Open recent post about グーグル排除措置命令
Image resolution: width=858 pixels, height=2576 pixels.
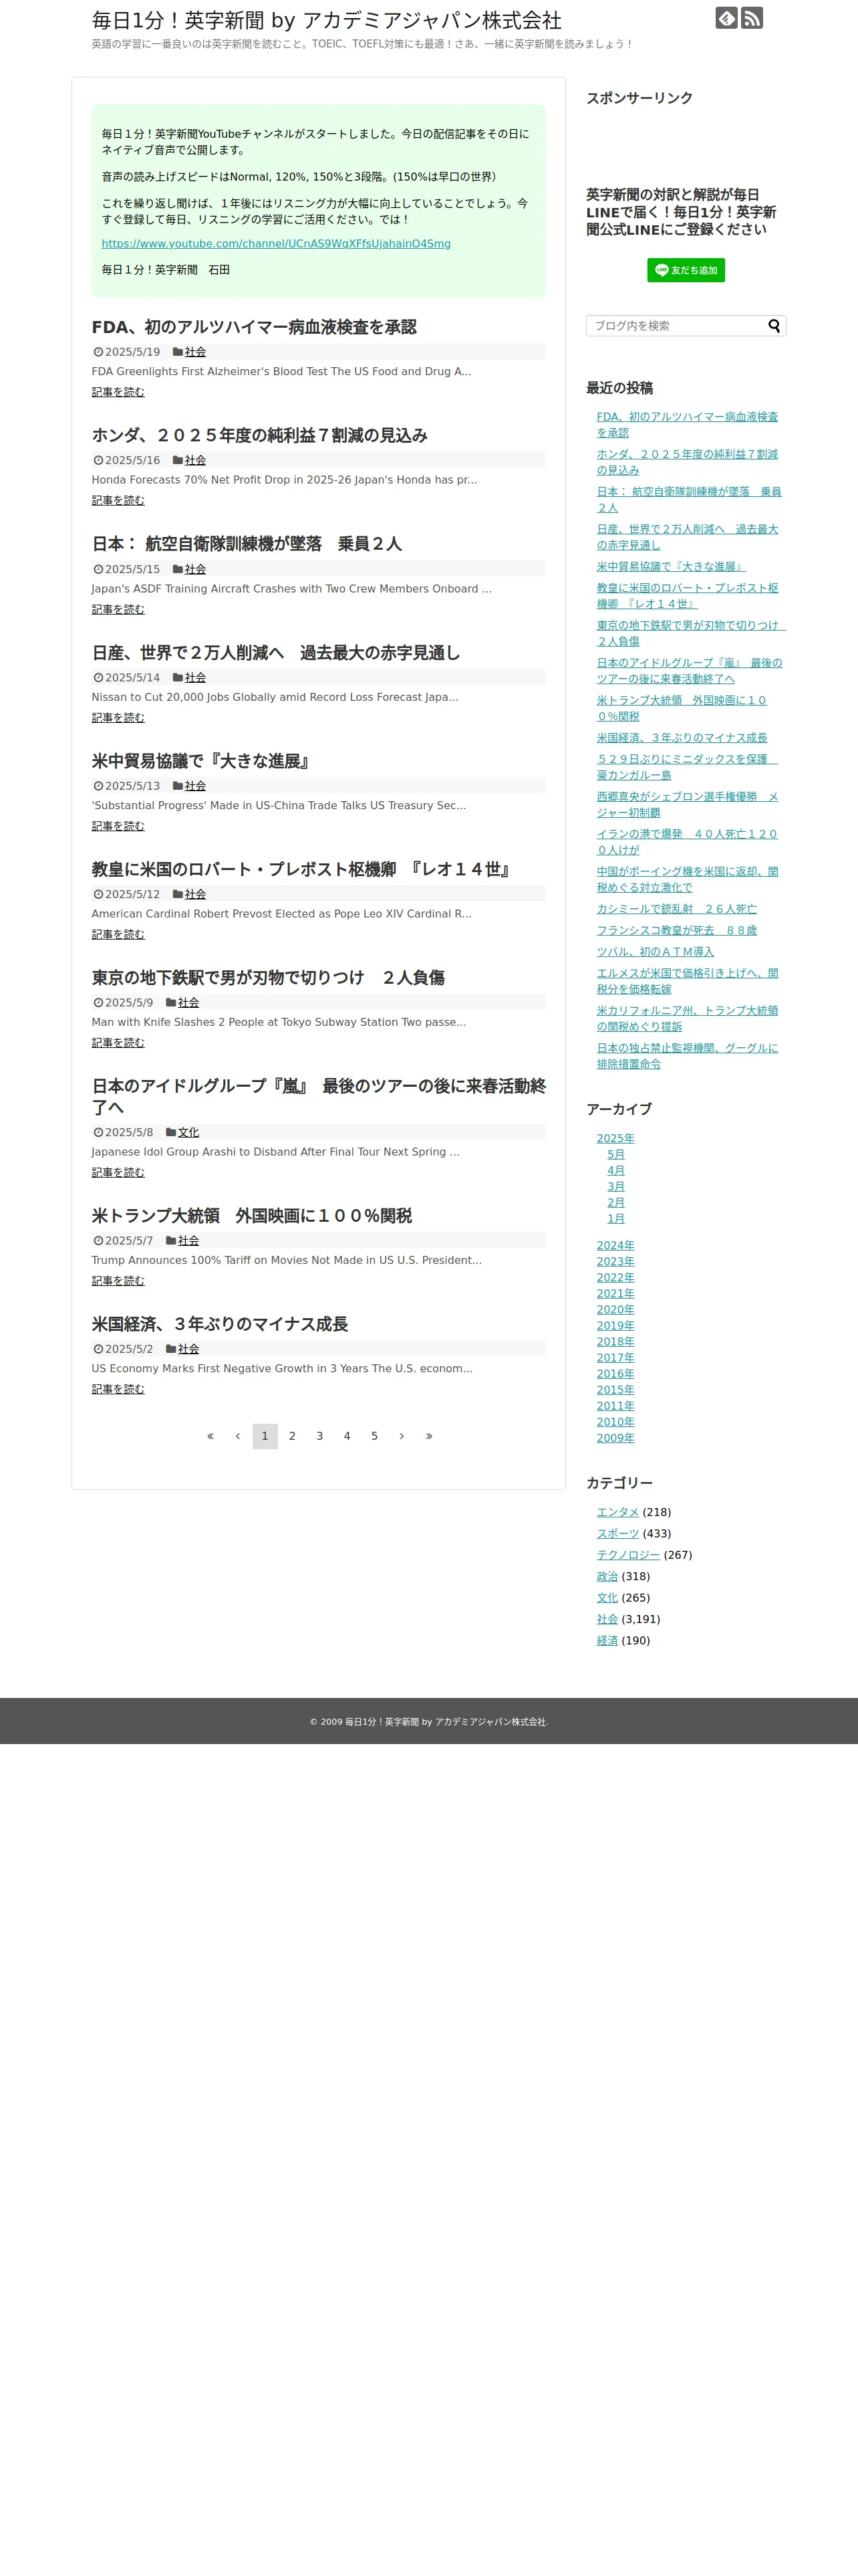click(687, 1056)
